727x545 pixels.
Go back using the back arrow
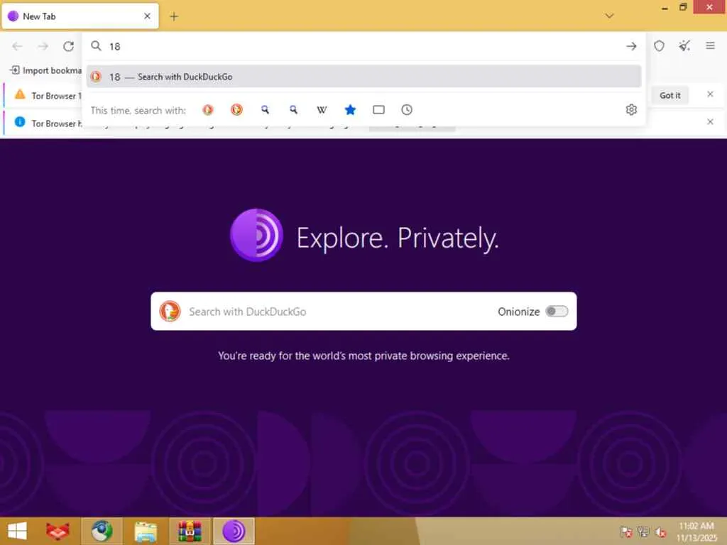pos(17,46)
